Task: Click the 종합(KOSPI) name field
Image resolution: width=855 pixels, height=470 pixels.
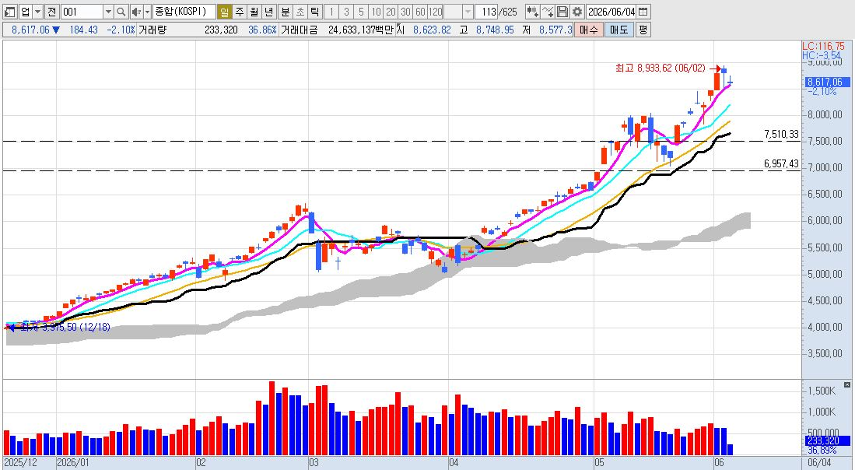Action: (184, 12)
